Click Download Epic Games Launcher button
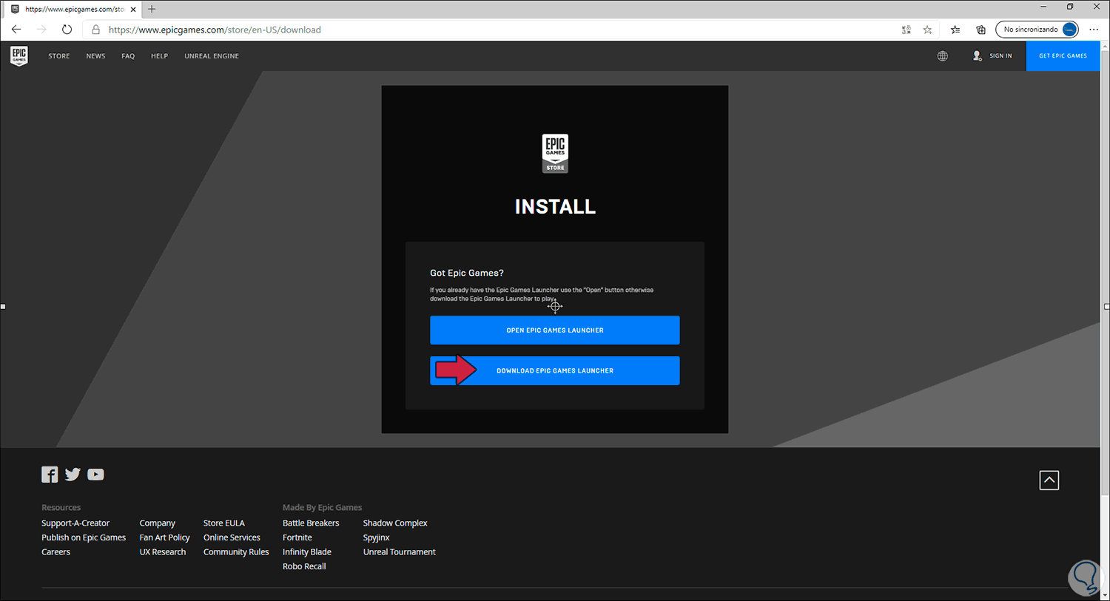Image resolution: width=1110 pixels, height=601 pixels. point(555,371)
